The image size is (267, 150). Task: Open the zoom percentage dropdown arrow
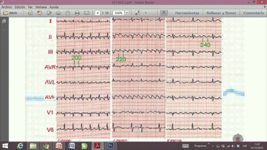tap(127, 13)
